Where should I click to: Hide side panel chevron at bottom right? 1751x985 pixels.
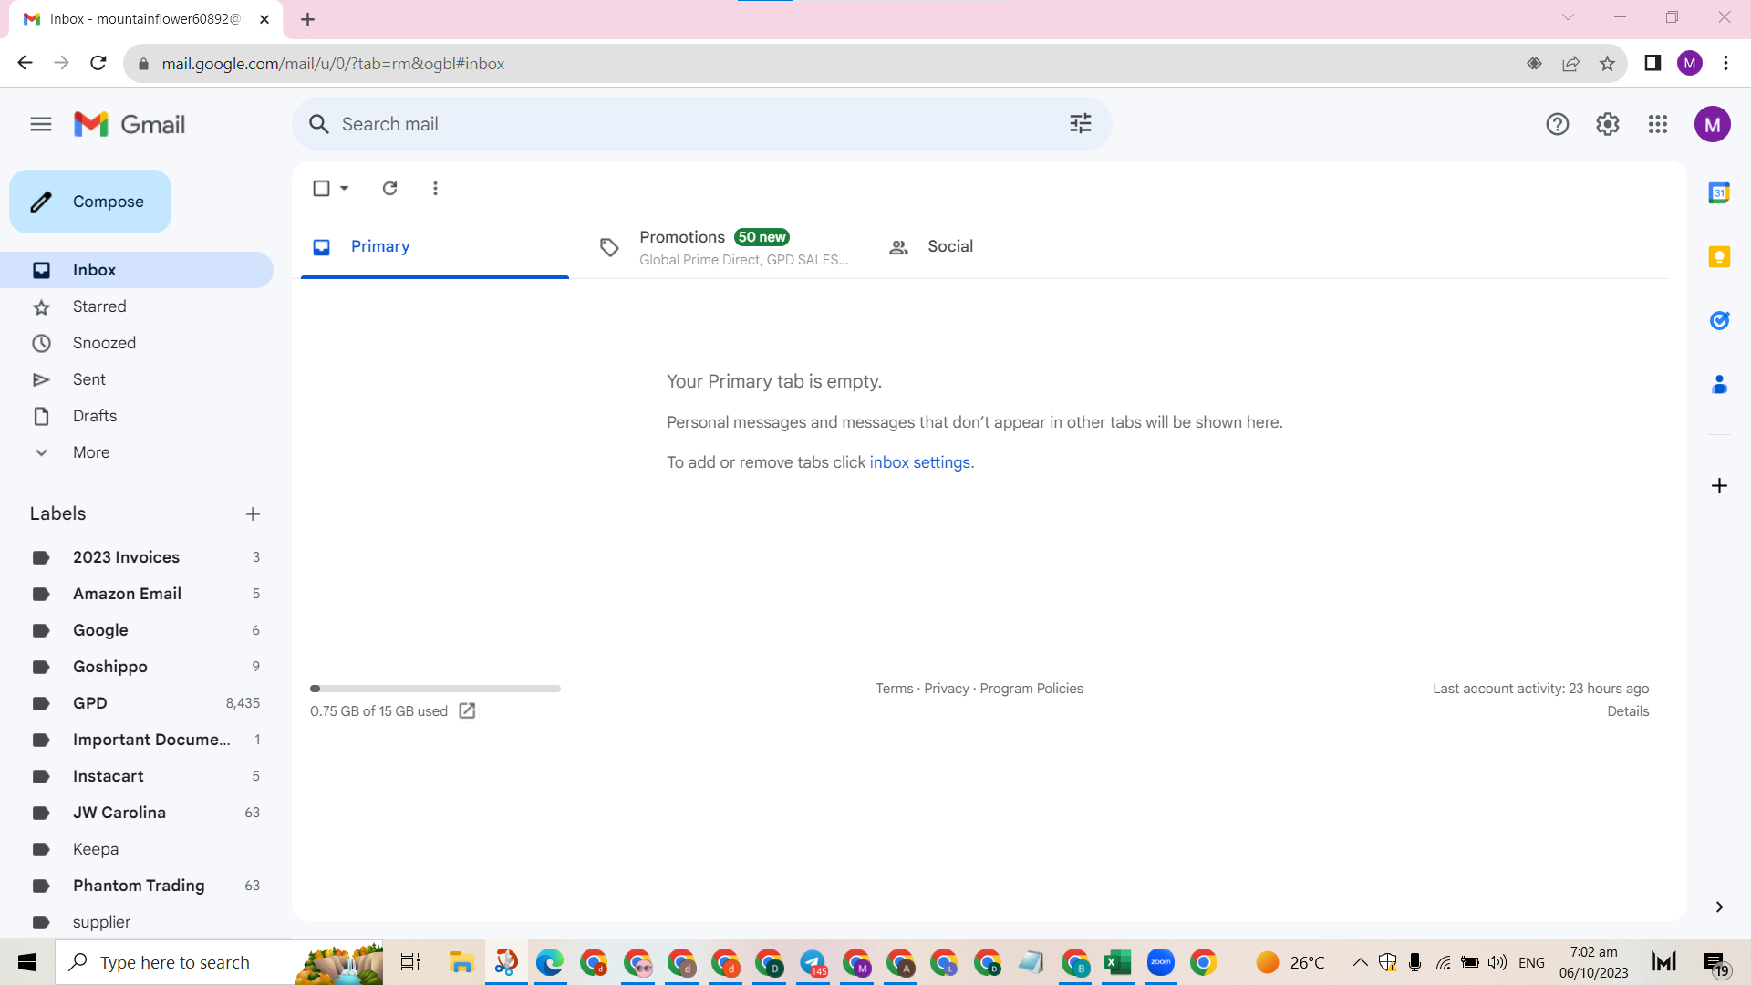[x=1719, y=907]
